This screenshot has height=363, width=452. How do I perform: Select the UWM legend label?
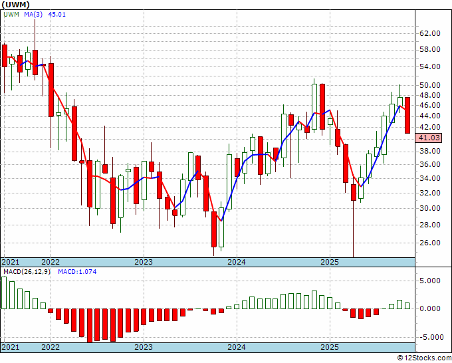[11, 15]
